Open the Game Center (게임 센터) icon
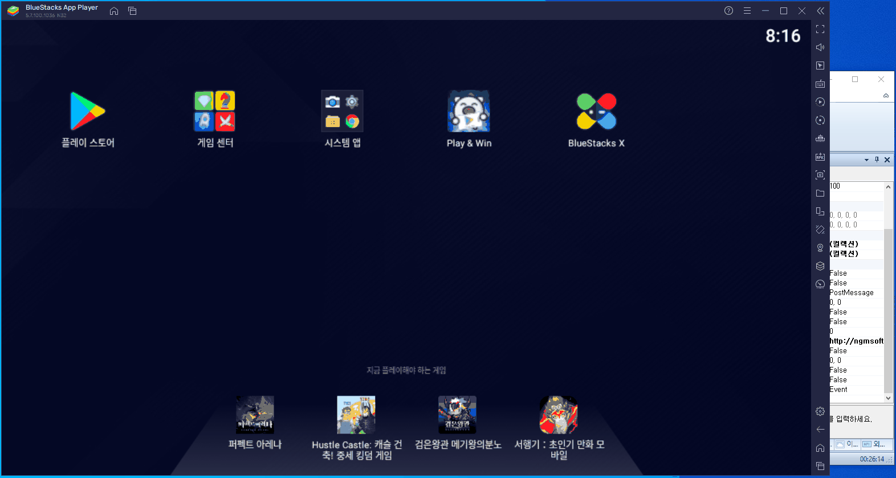This screenshot has height=478, width=896. 215,111
